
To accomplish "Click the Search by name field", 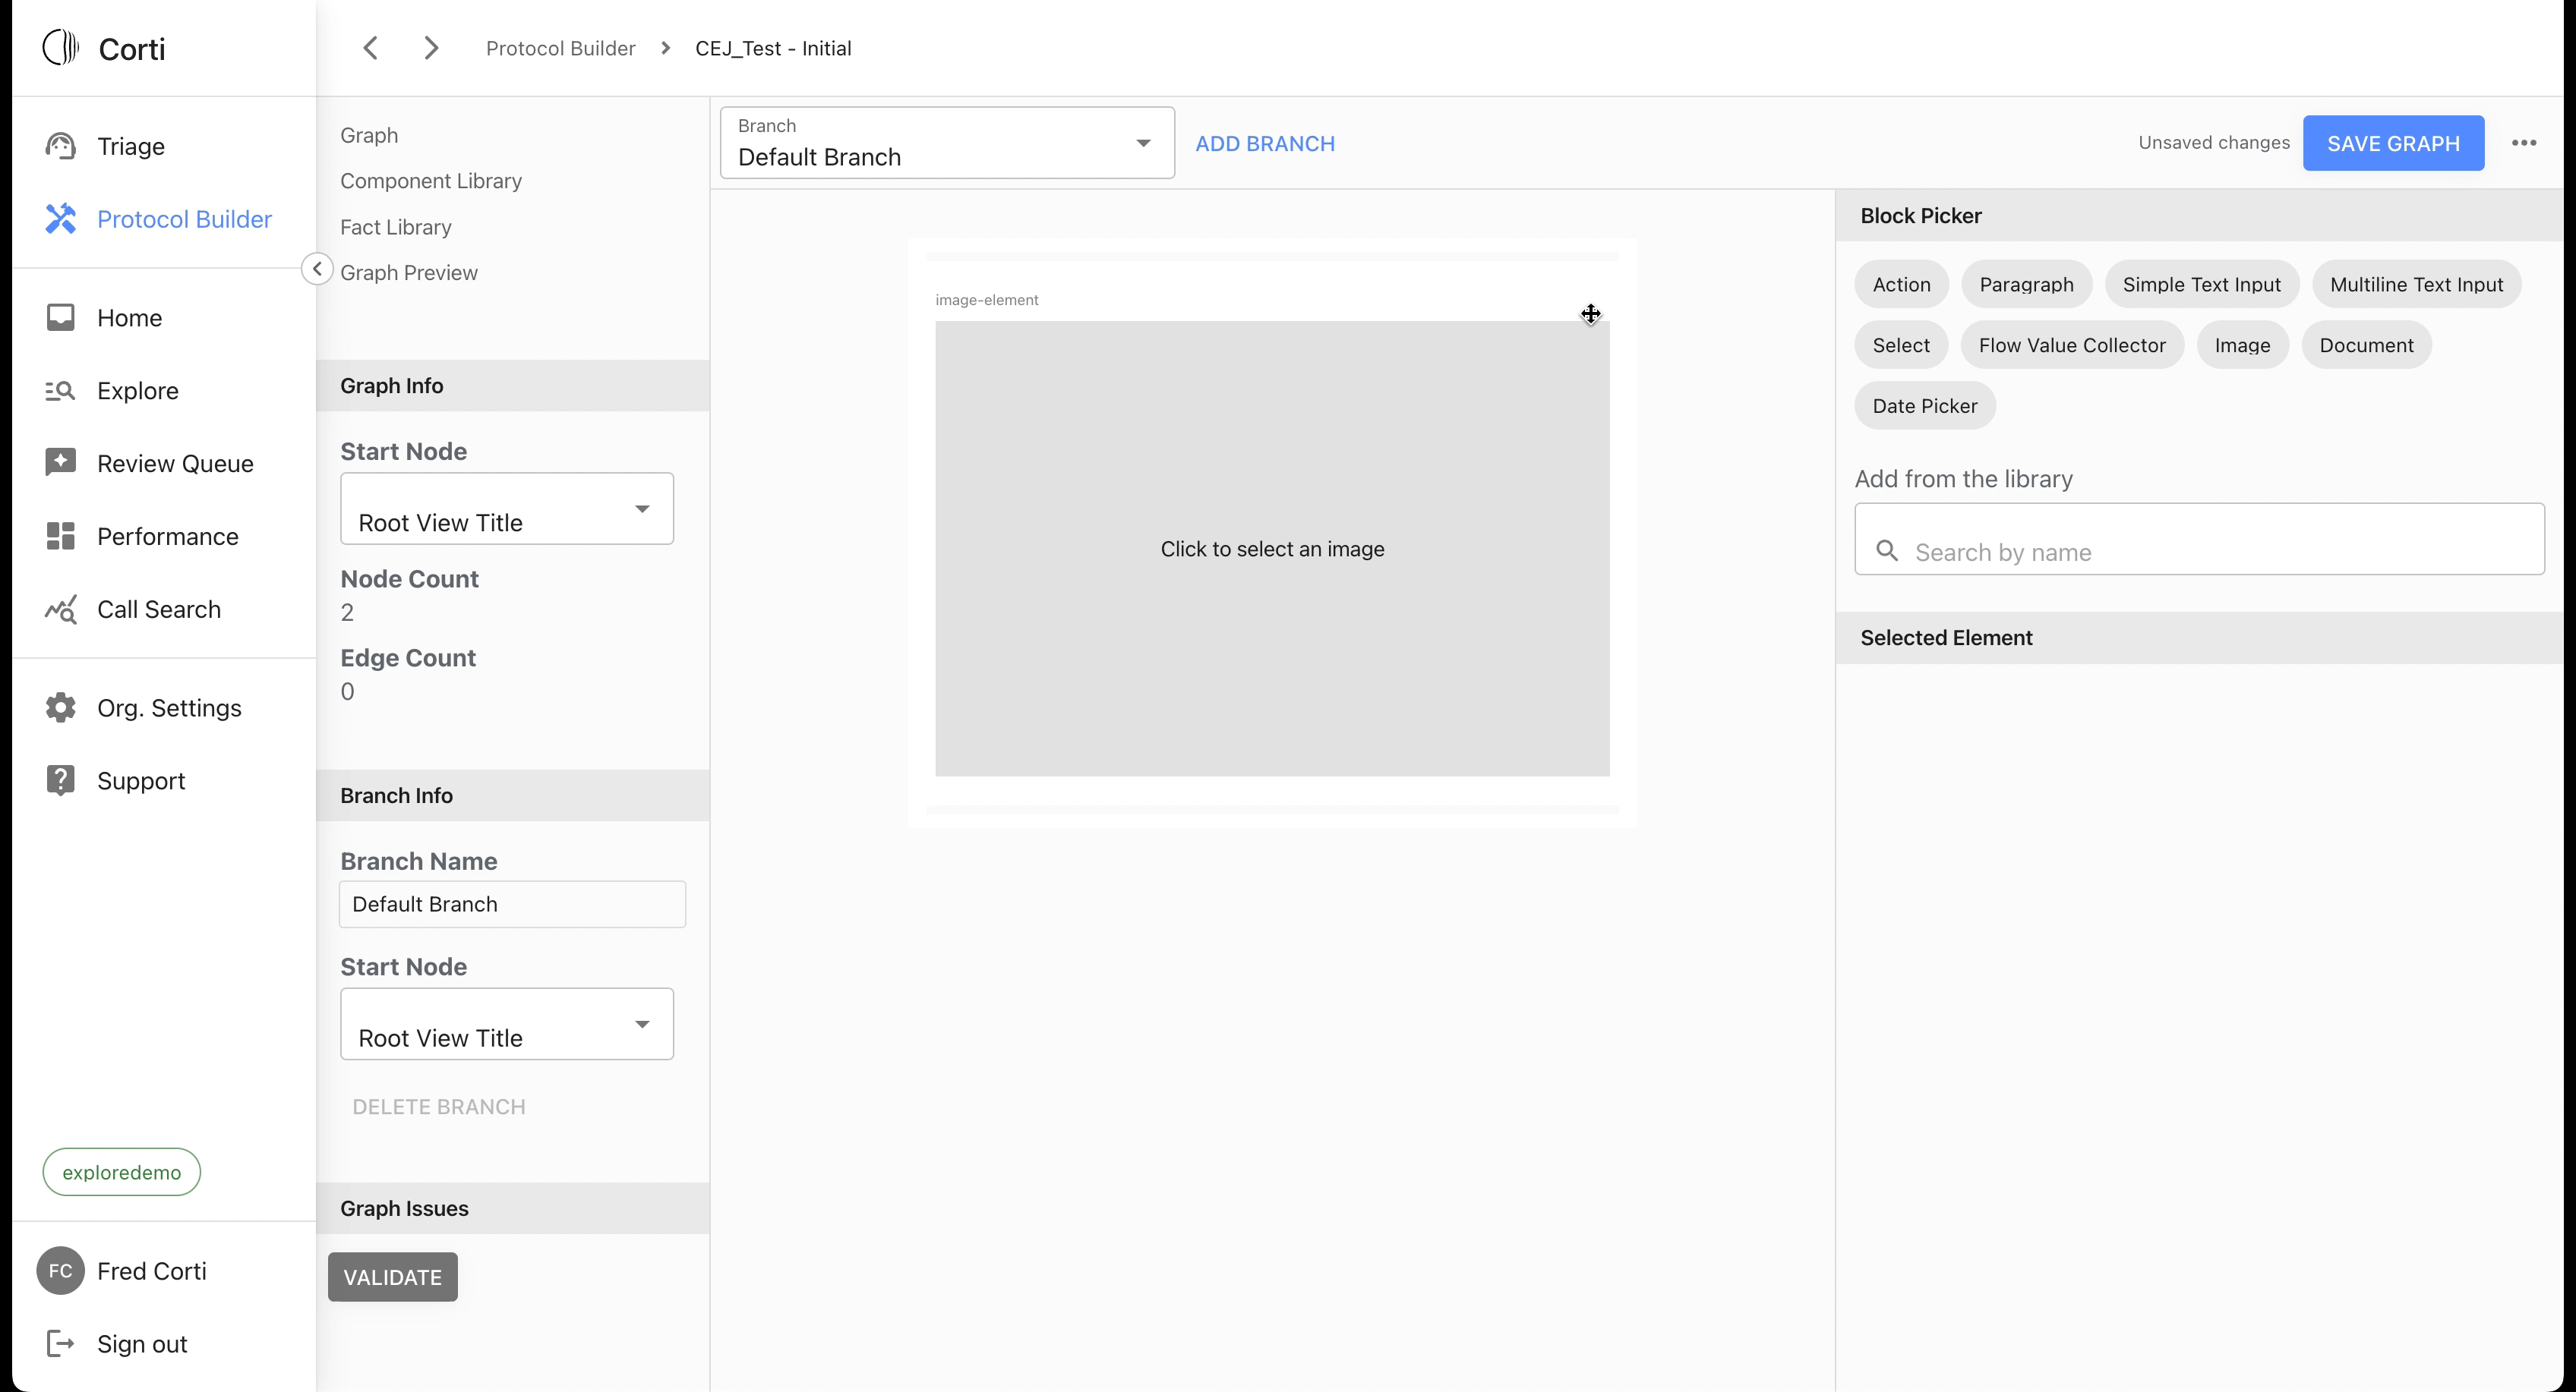I will pos(2200,552).
